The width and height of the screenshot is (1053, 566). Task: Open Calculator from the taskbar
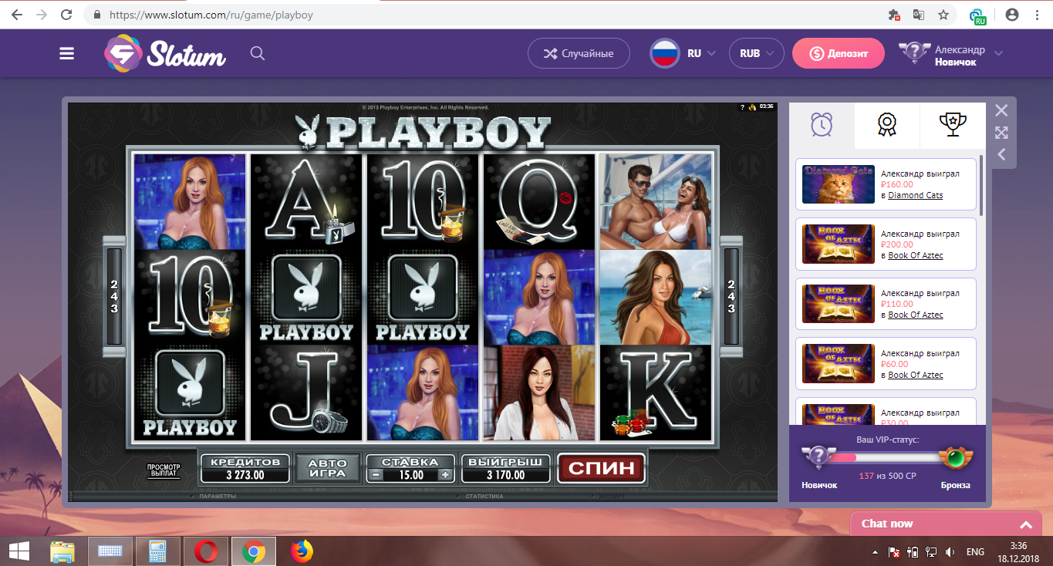[x=158, y=551]
